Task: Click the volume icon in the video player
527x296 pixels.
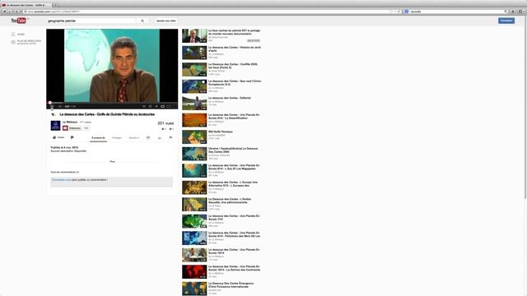Action: (60, 106)
